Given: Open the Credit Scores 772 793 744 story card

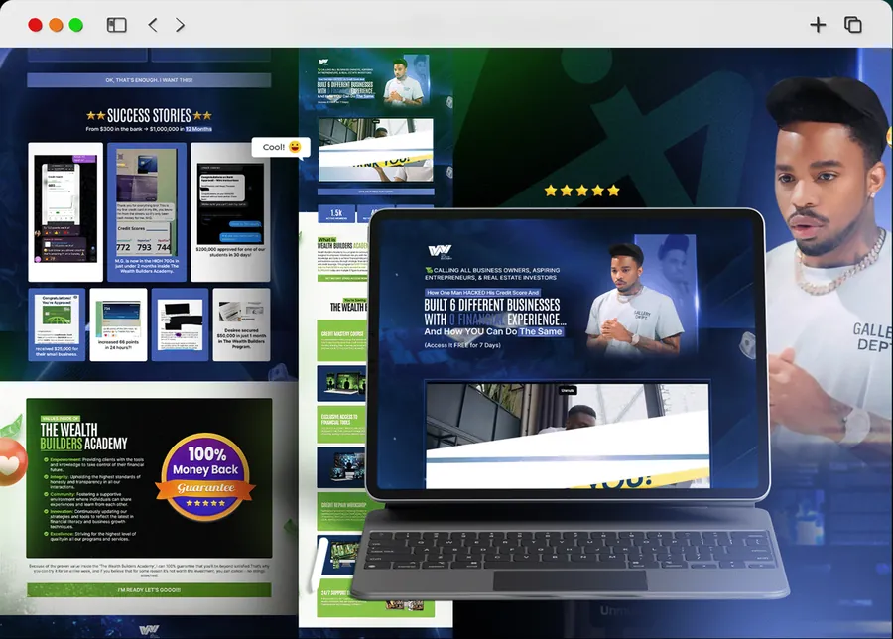Looking at the screenshot, I should pos(147,212).
